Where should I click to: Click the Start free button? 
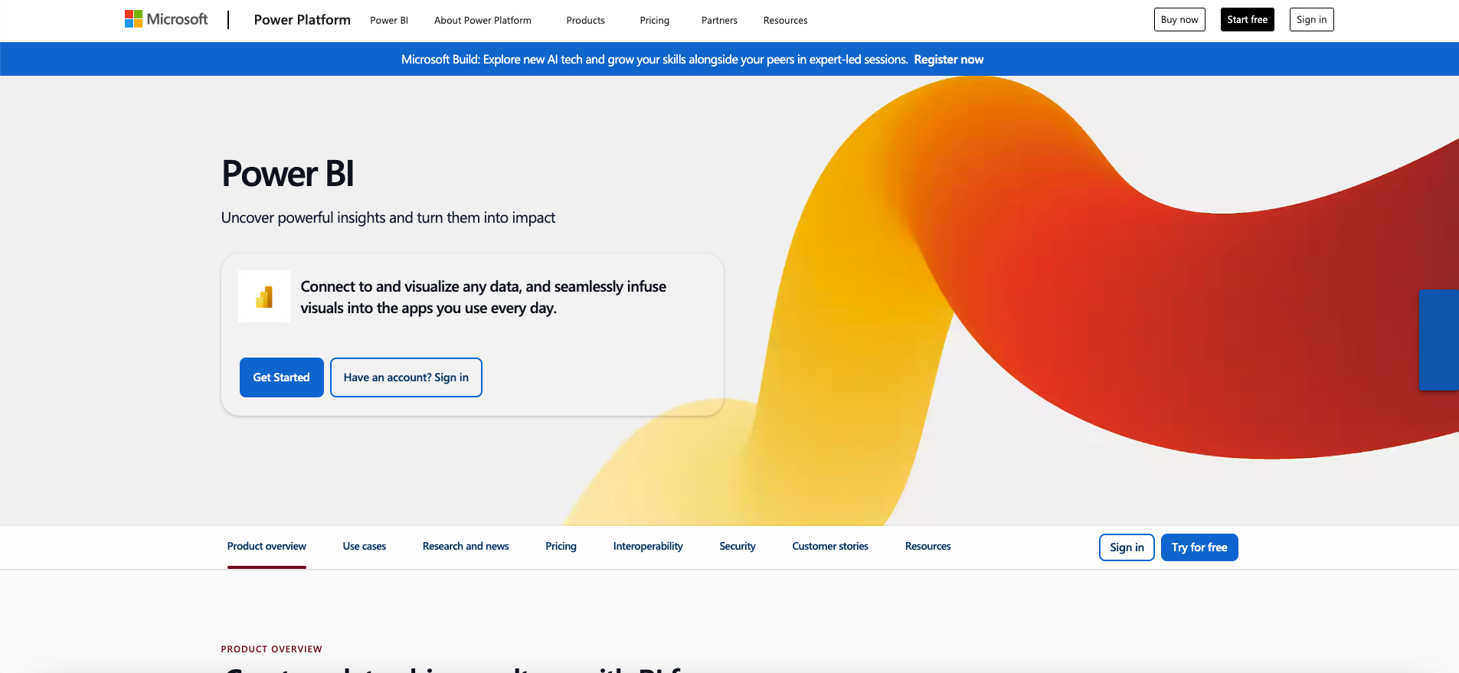tap(1247, 20)
